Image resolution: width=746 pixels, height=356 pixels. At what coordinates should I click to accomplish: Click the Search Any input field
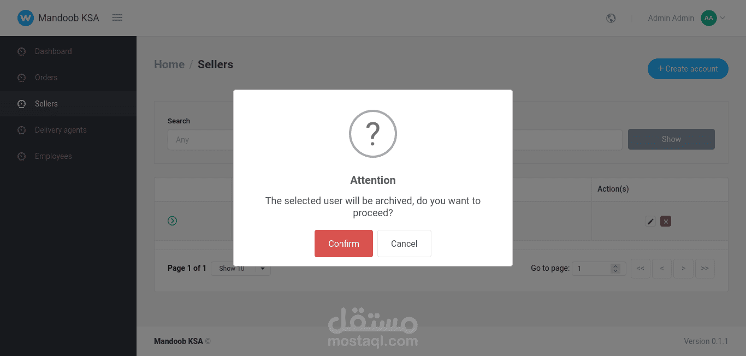click(200, 140)
